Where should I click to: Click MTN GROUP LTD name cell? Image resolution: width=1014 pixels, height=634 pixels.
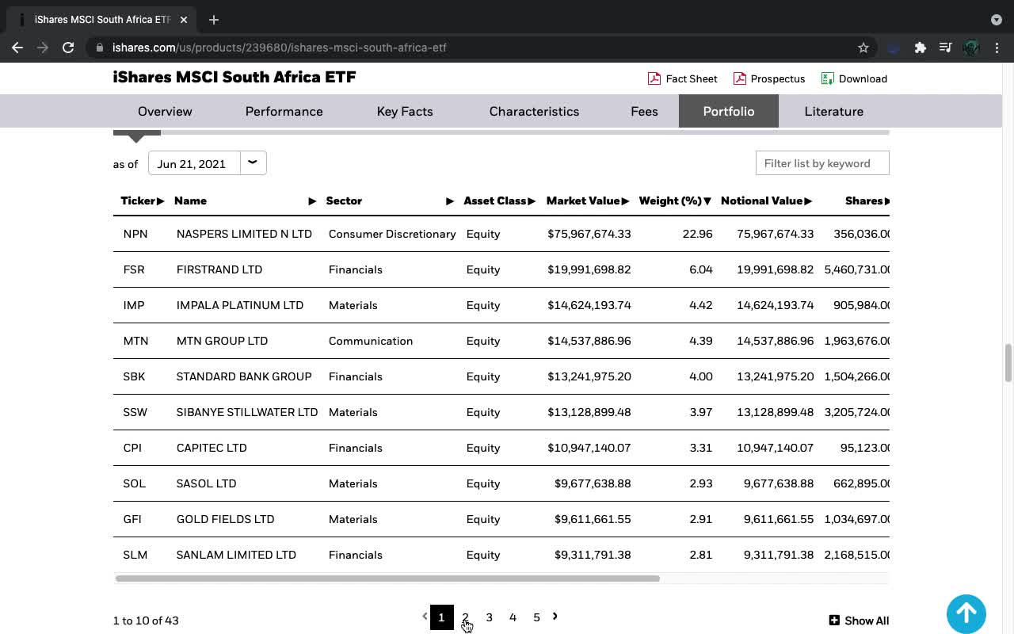(x=222, y=341)
